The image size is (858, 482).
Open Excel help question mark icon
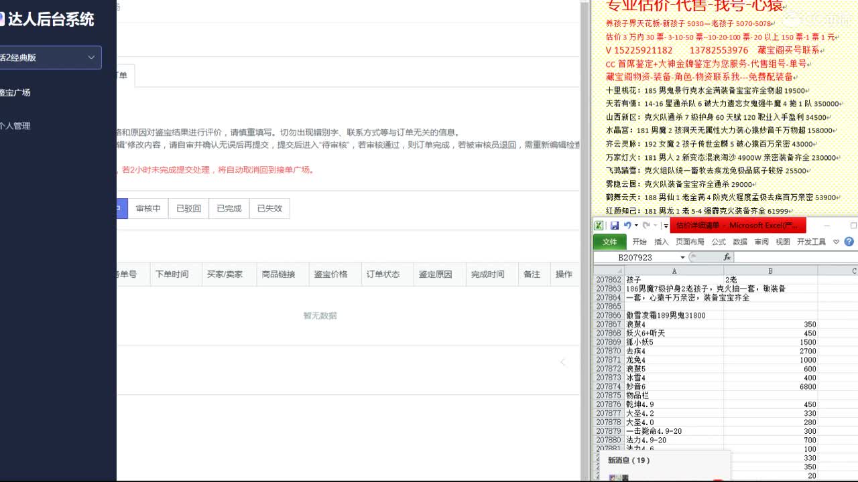849,242
